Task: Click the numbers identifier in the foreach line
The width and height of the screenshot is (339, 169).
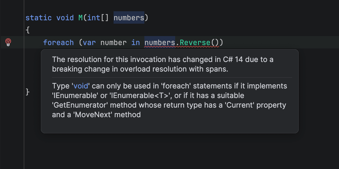Action: coord(160,43)
